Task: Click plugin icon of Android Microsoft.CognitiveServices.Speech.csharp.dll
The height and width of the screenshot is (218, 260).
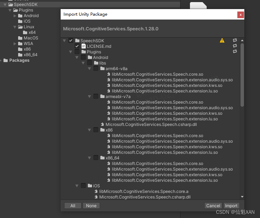Action: tap(102, 124)
